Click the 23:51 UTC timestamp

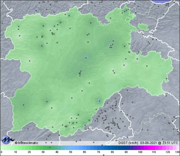170,143
